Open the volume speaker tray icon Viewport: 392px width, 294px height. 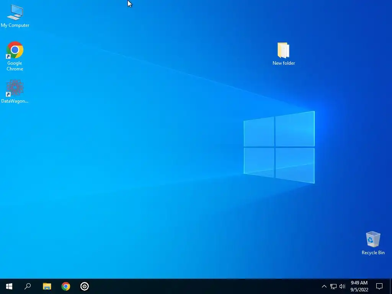tap(342, 286)
